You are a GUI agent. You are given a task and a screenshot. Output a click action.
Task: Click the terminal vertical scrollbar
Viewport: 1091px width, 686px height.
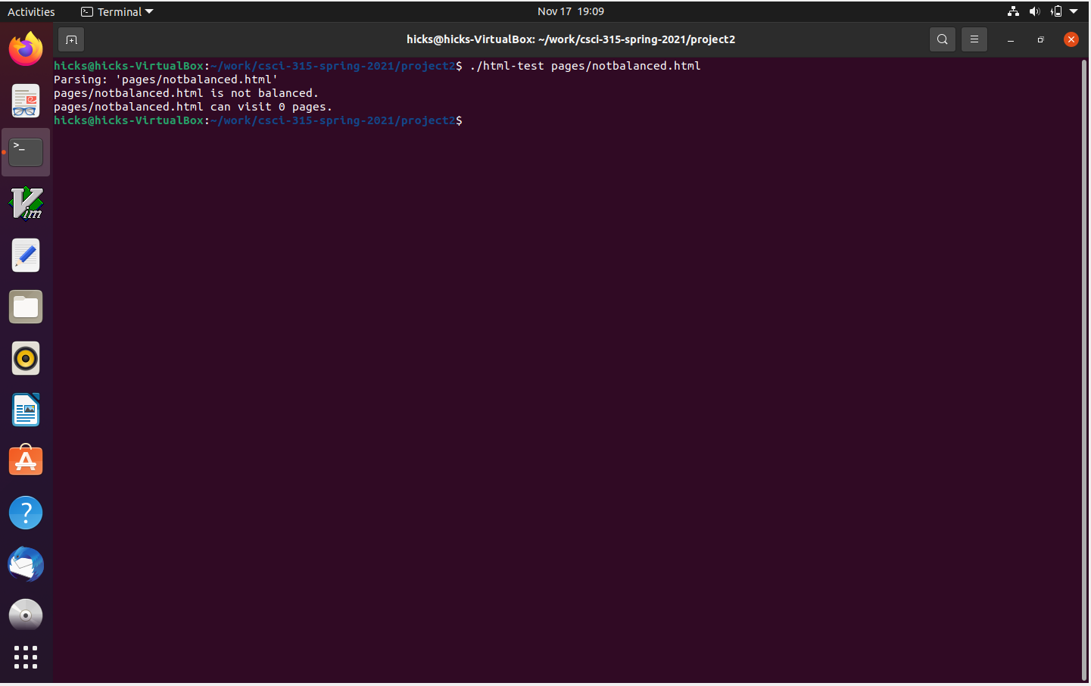pos(1083,370)
